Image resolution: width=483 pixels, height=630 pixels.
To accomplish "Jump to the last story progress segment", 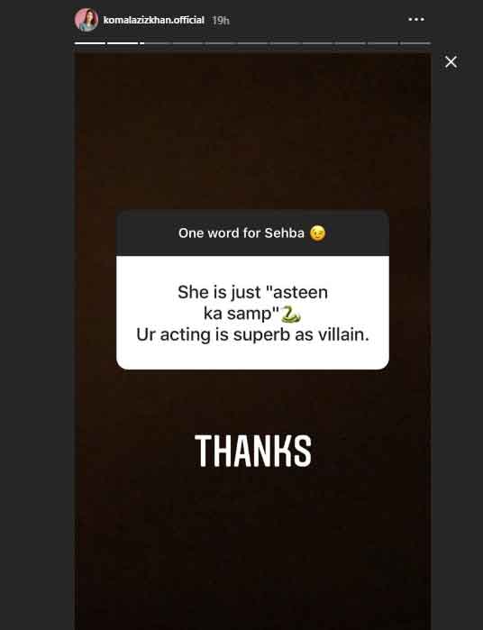I will pos(415,42).
